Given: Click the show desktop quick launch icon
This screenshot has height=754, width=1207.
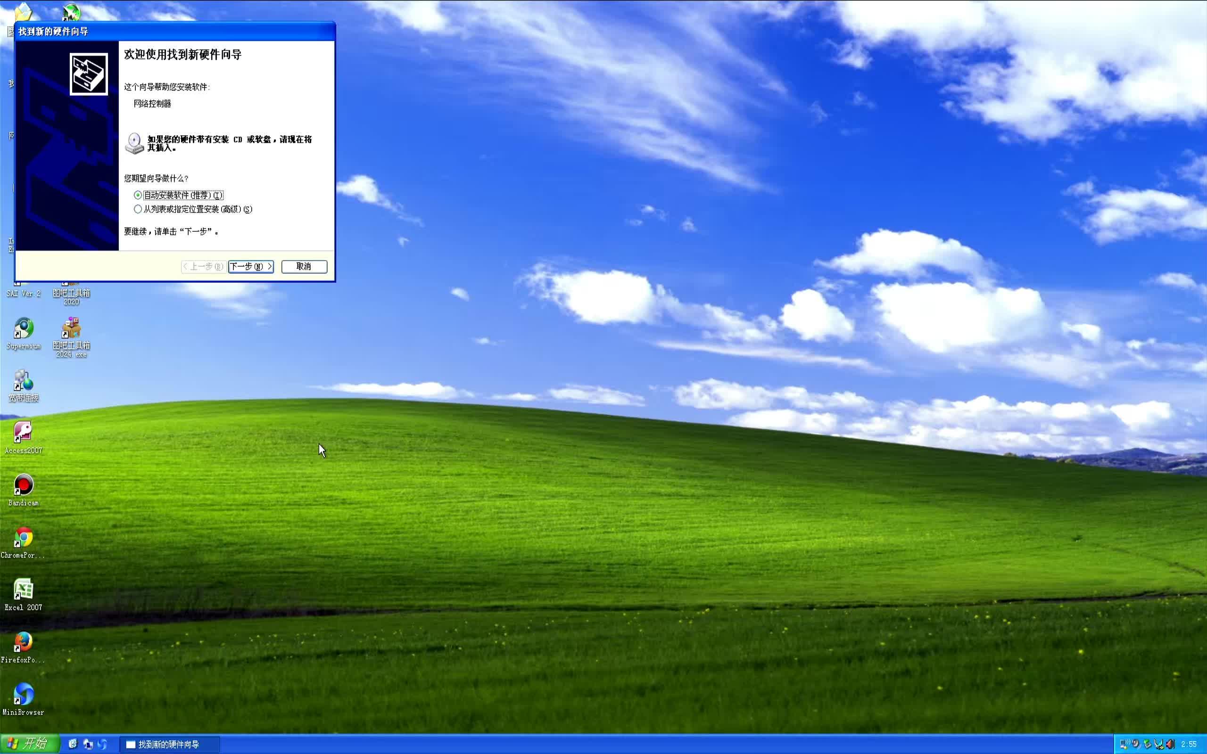Looking at the screenshot, I should coord(88,744).
